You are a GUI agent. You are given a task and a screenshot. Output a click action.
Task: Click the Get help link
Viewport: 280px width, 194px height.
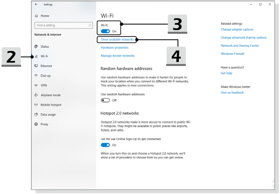pyautogui.click(x=226, y=73)
